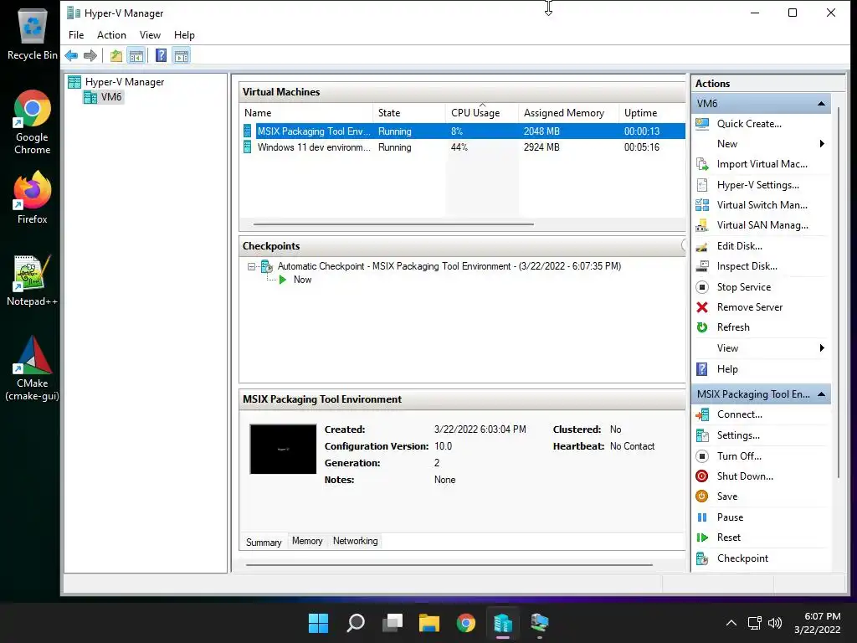
Task: Open the Help menu in menu bar
Action: pyautogui.click(x=184, y=35)
